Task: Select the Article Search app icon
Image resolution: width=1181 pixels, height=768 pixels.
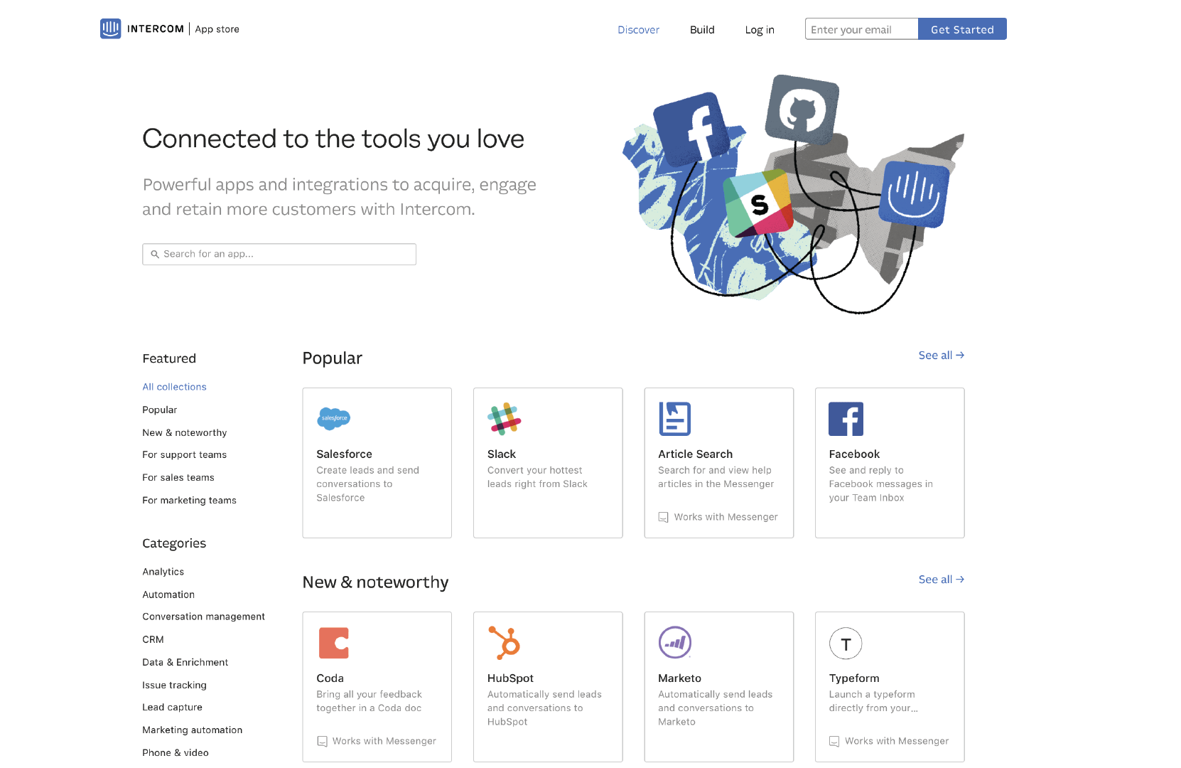Action: point(674,419)
